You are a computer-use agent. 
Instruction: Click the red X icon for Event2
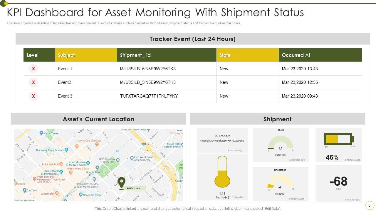click(x=33, y=83)
